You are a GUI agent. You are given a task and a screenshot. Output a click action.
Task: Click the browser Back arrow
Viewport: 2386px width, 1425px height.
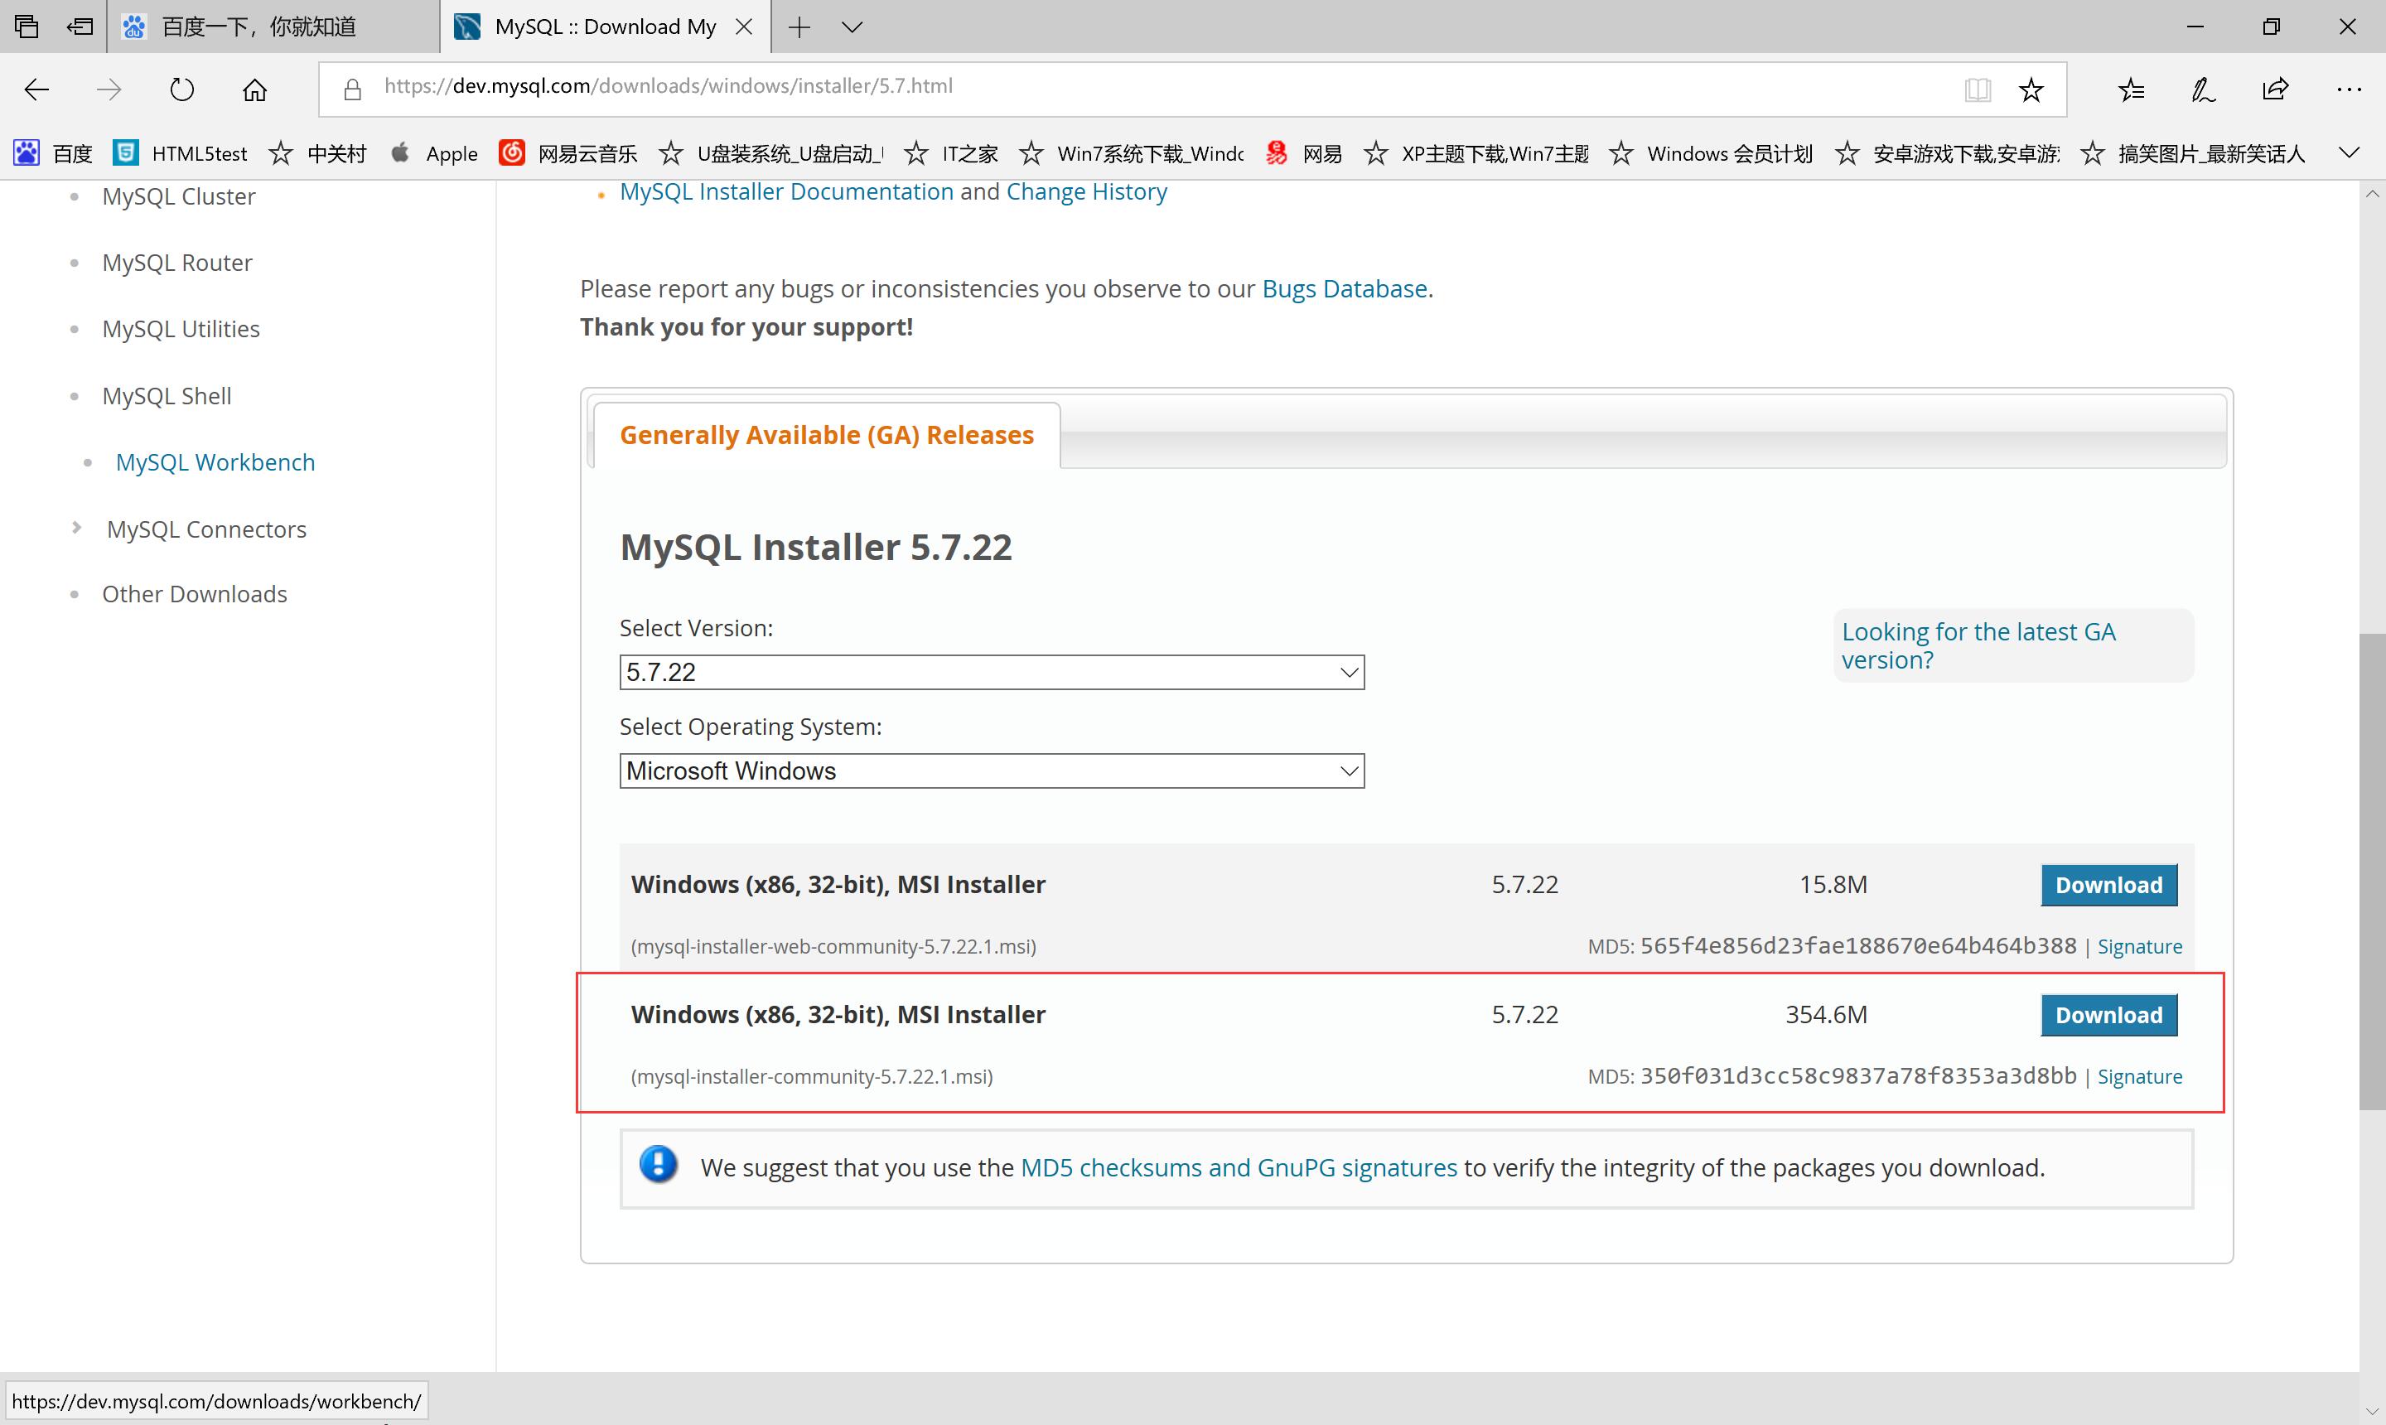tap(36, 89)
